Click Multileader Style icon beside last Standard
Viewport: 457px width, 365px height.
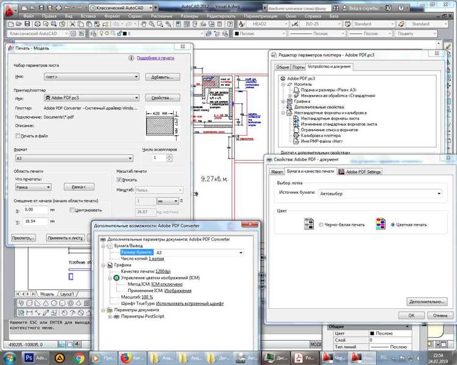tap(402, 24)
